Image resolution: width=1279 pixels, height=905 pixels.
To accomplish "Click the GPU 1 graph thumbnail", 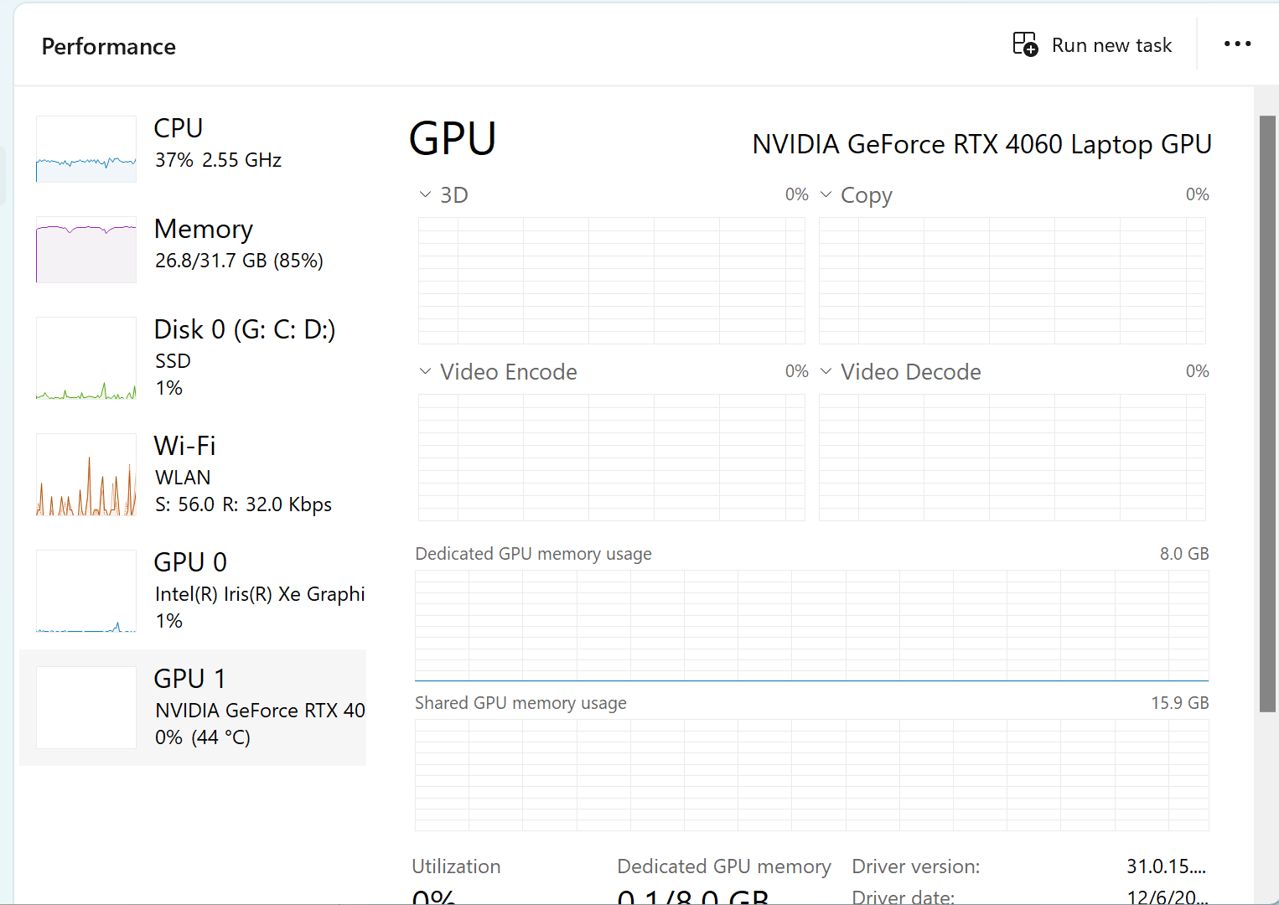I will coord(86,708).
